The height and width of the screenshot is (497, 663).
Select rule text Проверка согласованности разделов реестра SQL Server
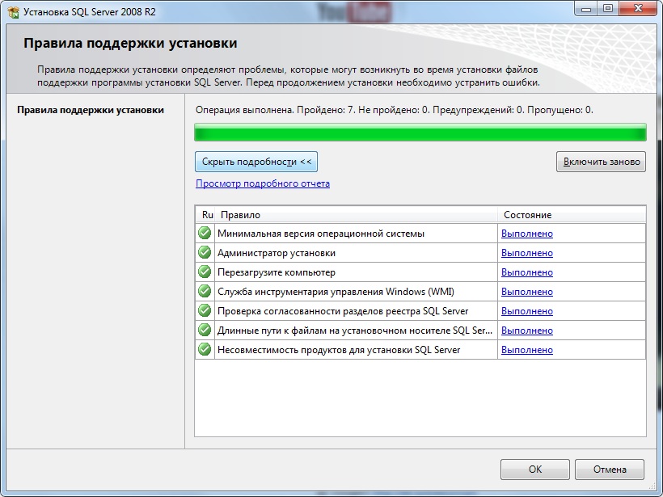tap(343, 311)
